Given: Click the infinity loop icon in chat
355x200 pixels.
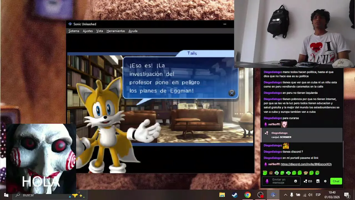Looking at the screenshot, I should pyautogui.click(x=310, y=181).
